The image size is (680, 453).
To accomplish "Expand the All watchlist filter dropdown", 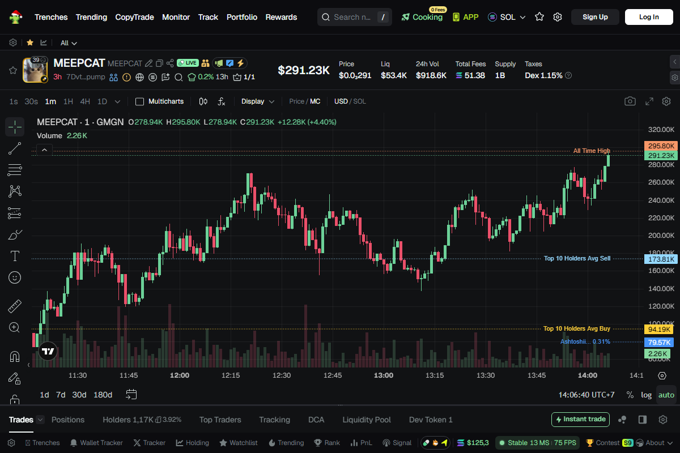I will point(69,43).
